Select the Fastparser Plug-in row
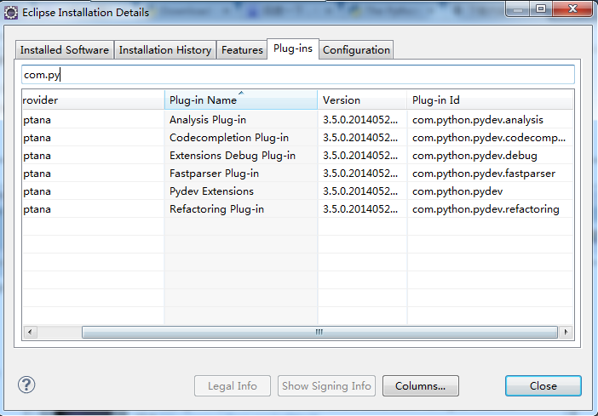Image resolution: width=598 pixels, height=416 pixels. pyautogui.click(x=297, y=174)
